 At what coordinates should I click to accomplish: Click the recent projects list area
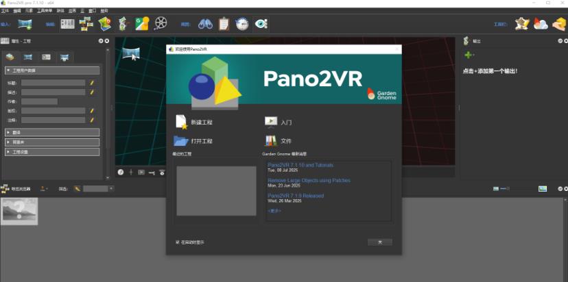pyautogui.click(x=216, y=191)
